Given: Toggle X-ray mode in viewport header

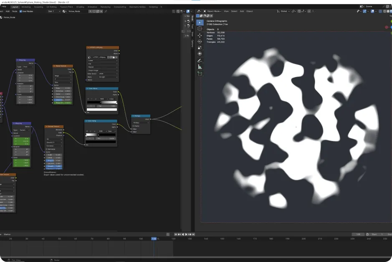Looking at the screenshot, I should click(380, 11).
